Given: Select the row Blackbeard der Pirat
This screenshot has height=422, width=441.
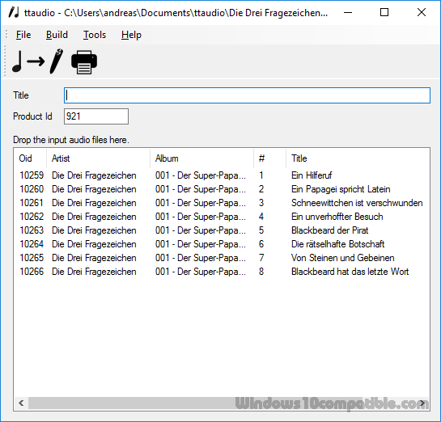Looking at the screenshot, I should tap(222, 230).
